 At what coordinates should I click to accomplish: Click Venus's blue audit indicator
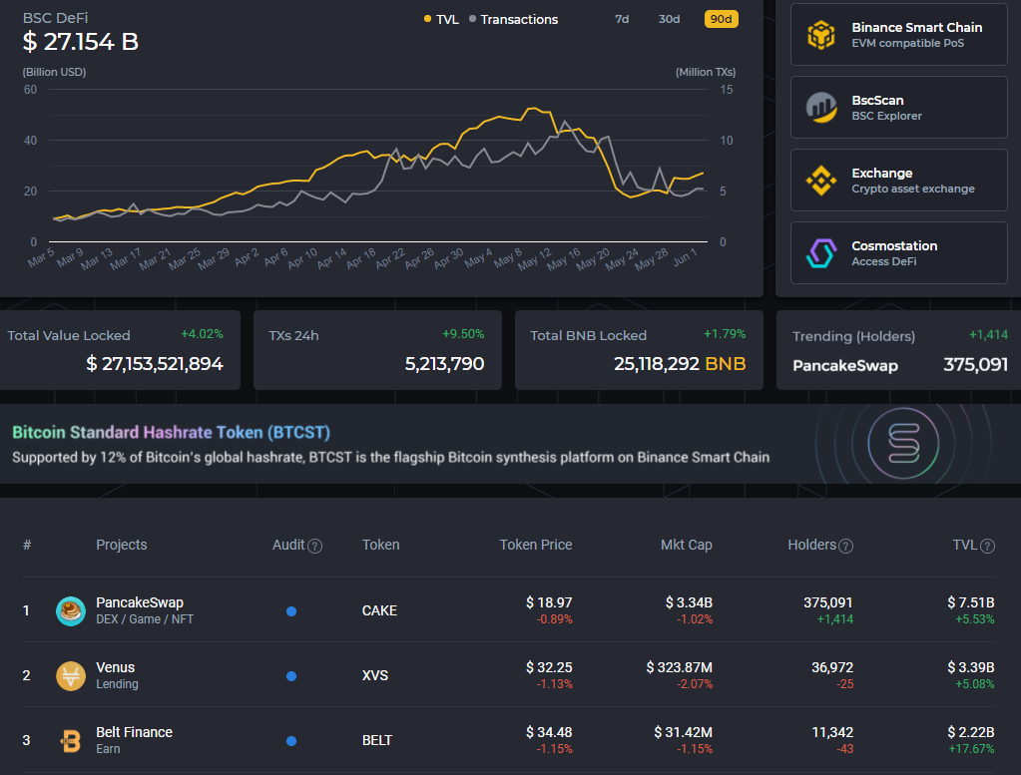(290, 675)
